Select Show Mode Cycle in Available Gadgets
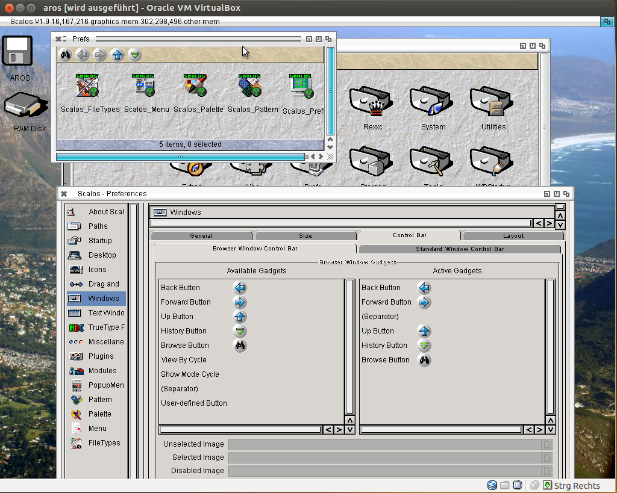This screenshot has height=493, width=617. tap(190, 374)
